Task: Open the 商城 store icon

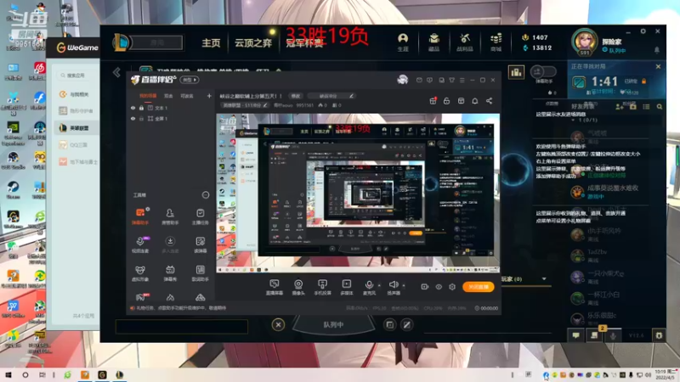Action: pos(496,42)
